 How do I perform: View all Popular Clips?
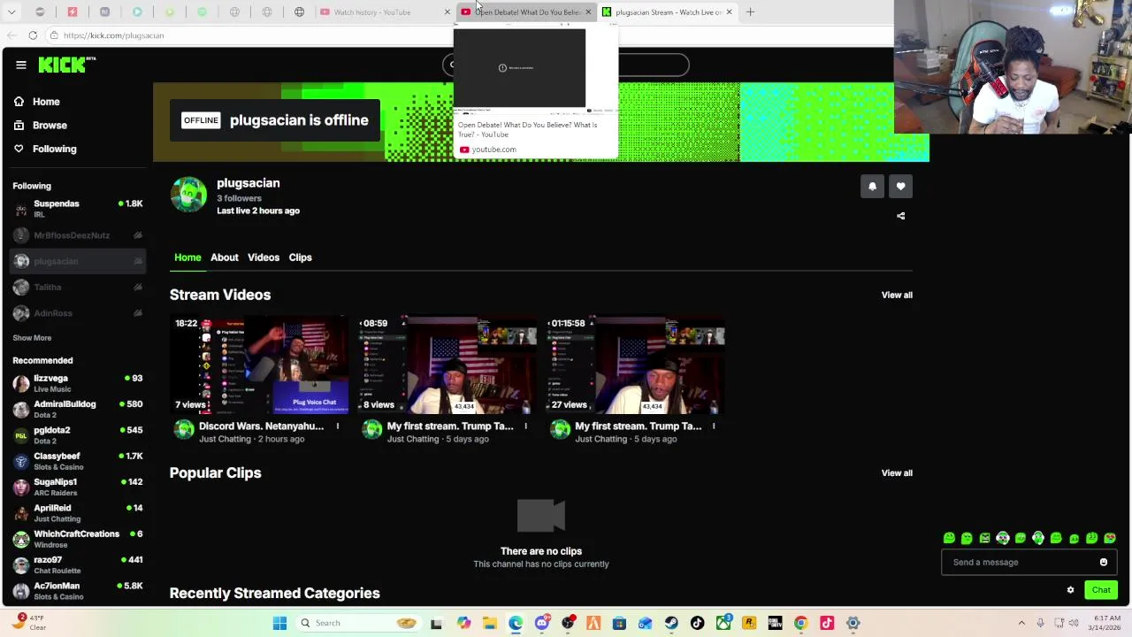click(x=897, y=472)
